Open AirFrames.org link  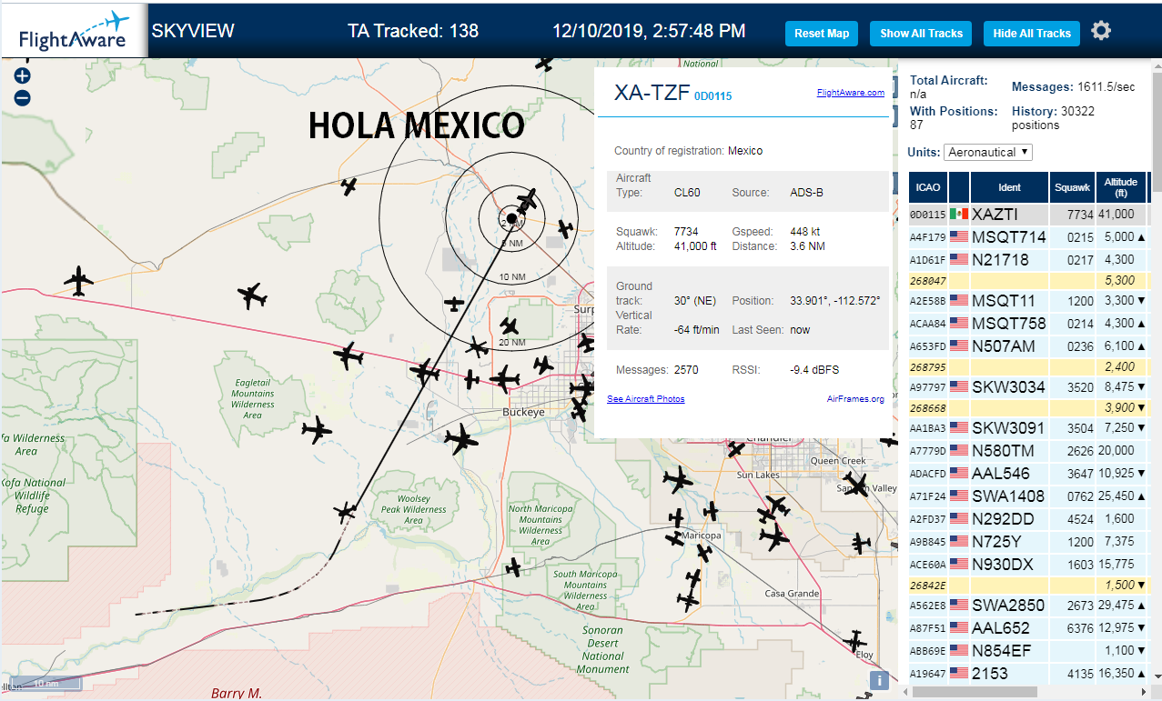pos(855,399)
